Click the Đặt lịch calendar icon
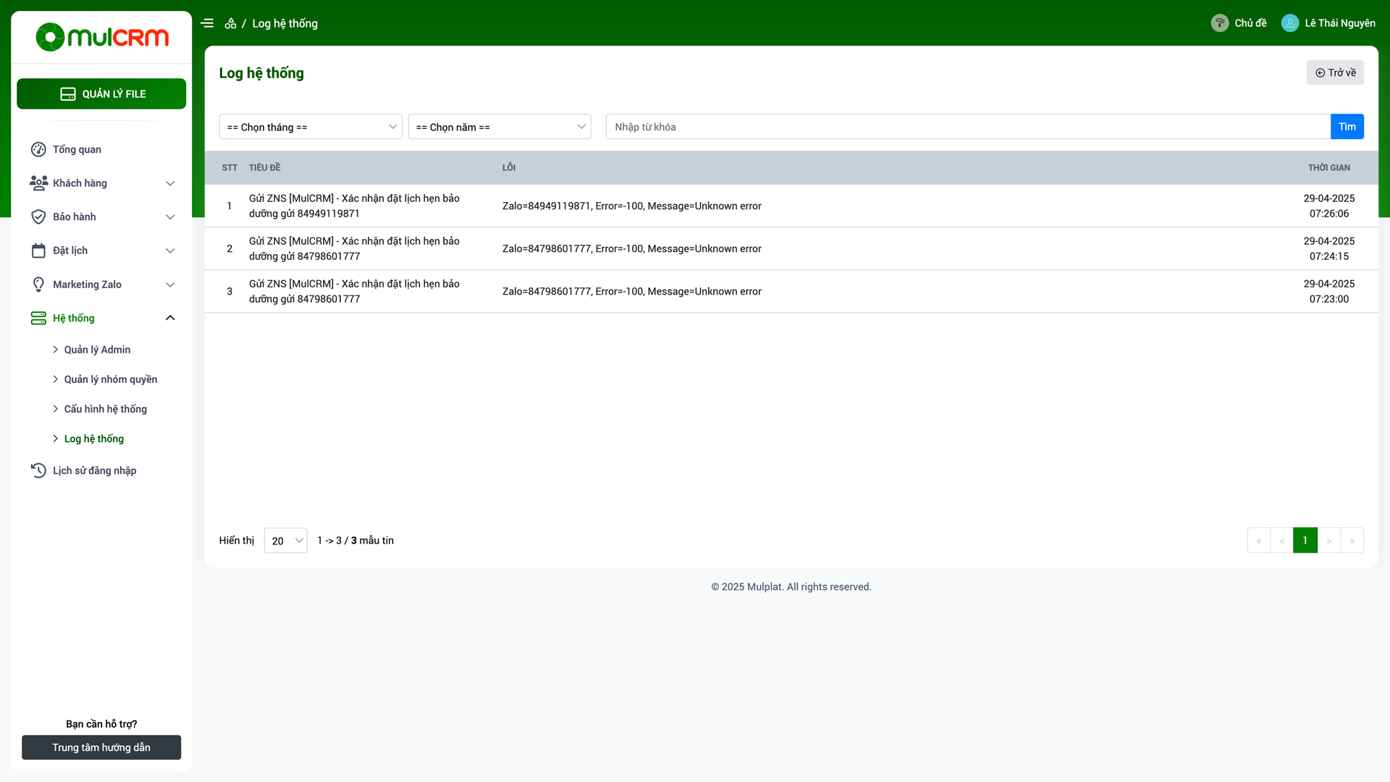 point(38,251)
